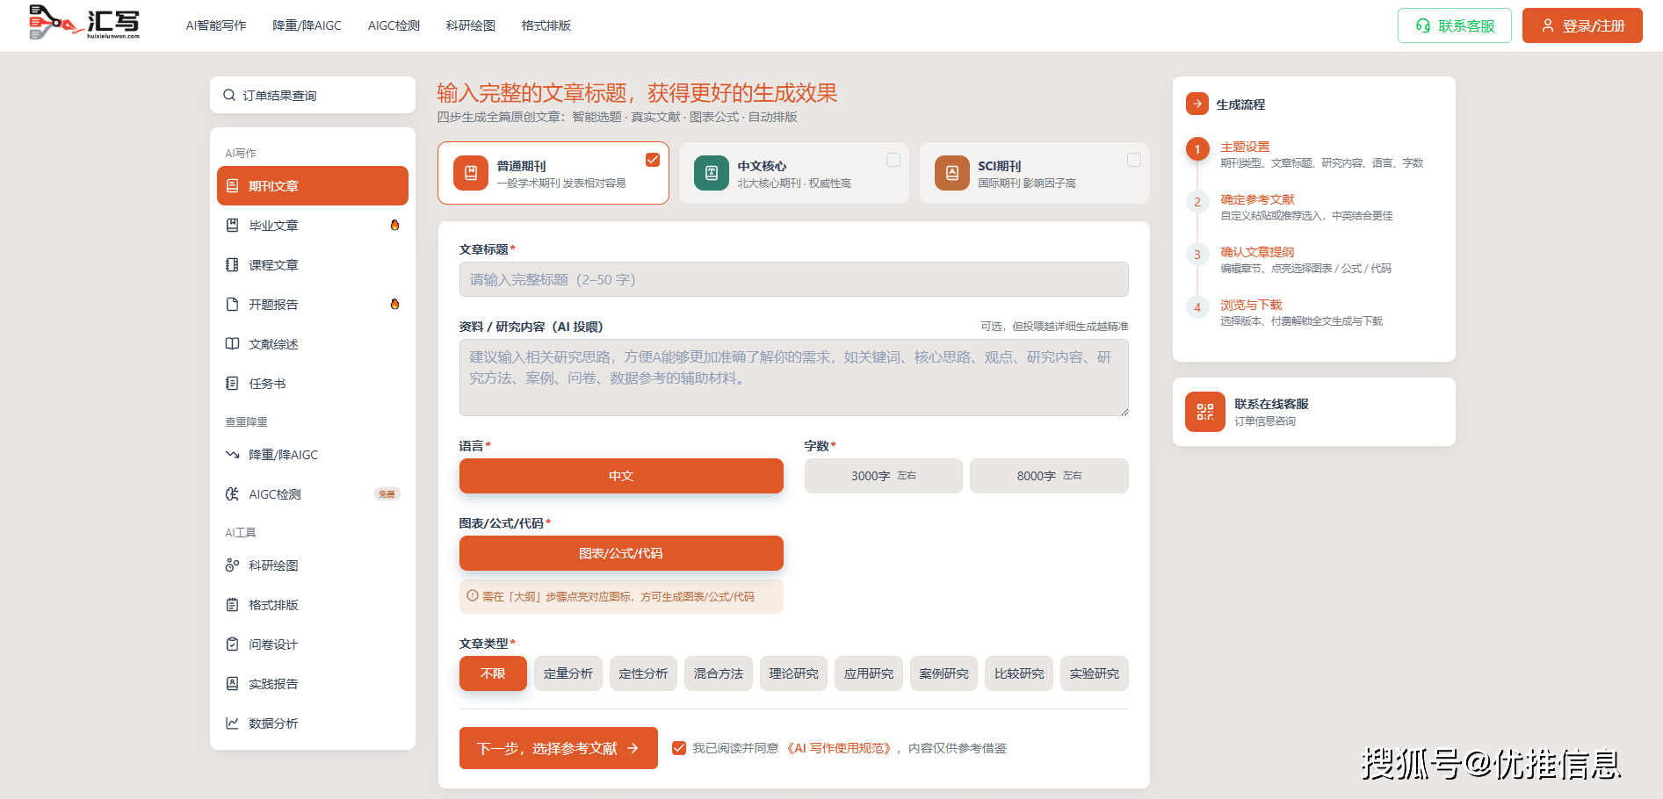Click the 实践报告 sidebar icon

pyautogui.click(x=232, y=684)
